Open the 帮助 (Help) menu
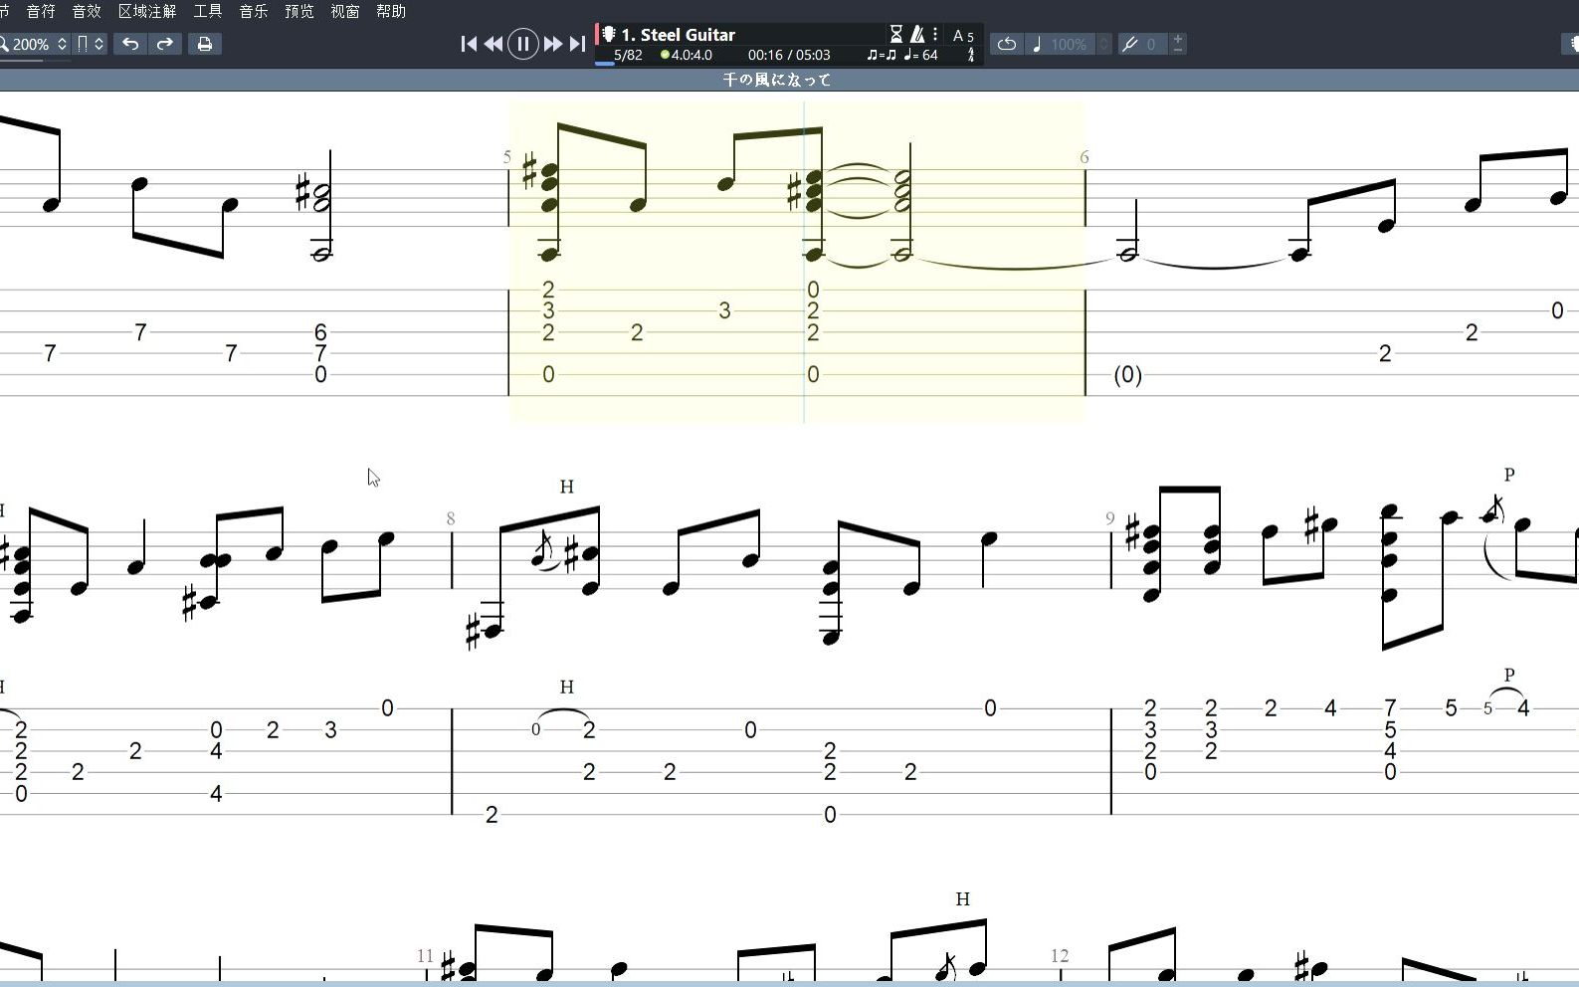Viewport: 1579px width, 987px height. point(391,11)
